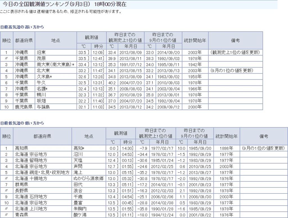The width and height of the screenshot is (288, 218).
Task: Open the 田代 station entry in Gunma
Action: point(78,184)
